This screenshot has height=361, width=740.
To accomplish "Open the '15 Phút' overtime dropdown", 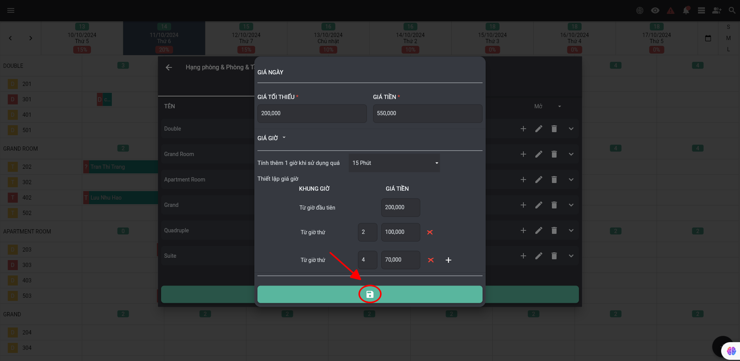I will tap(394, 163).
